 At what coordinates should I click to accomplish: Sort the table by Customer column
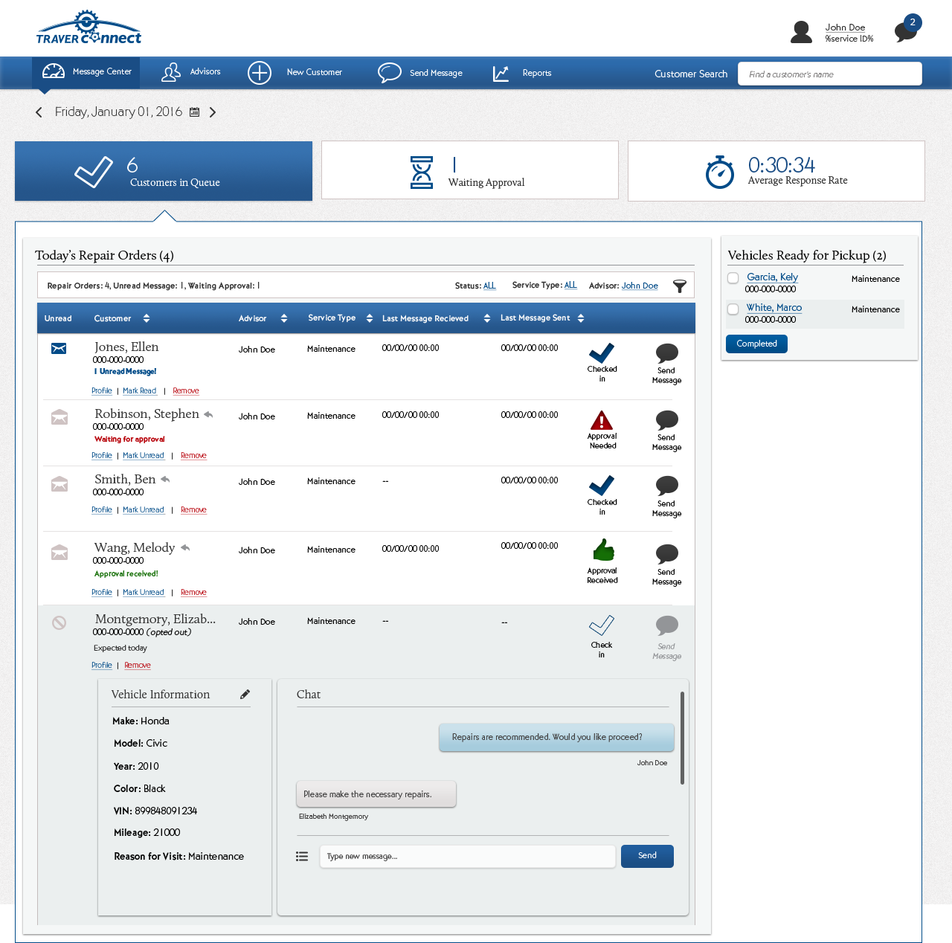point(147,318)
